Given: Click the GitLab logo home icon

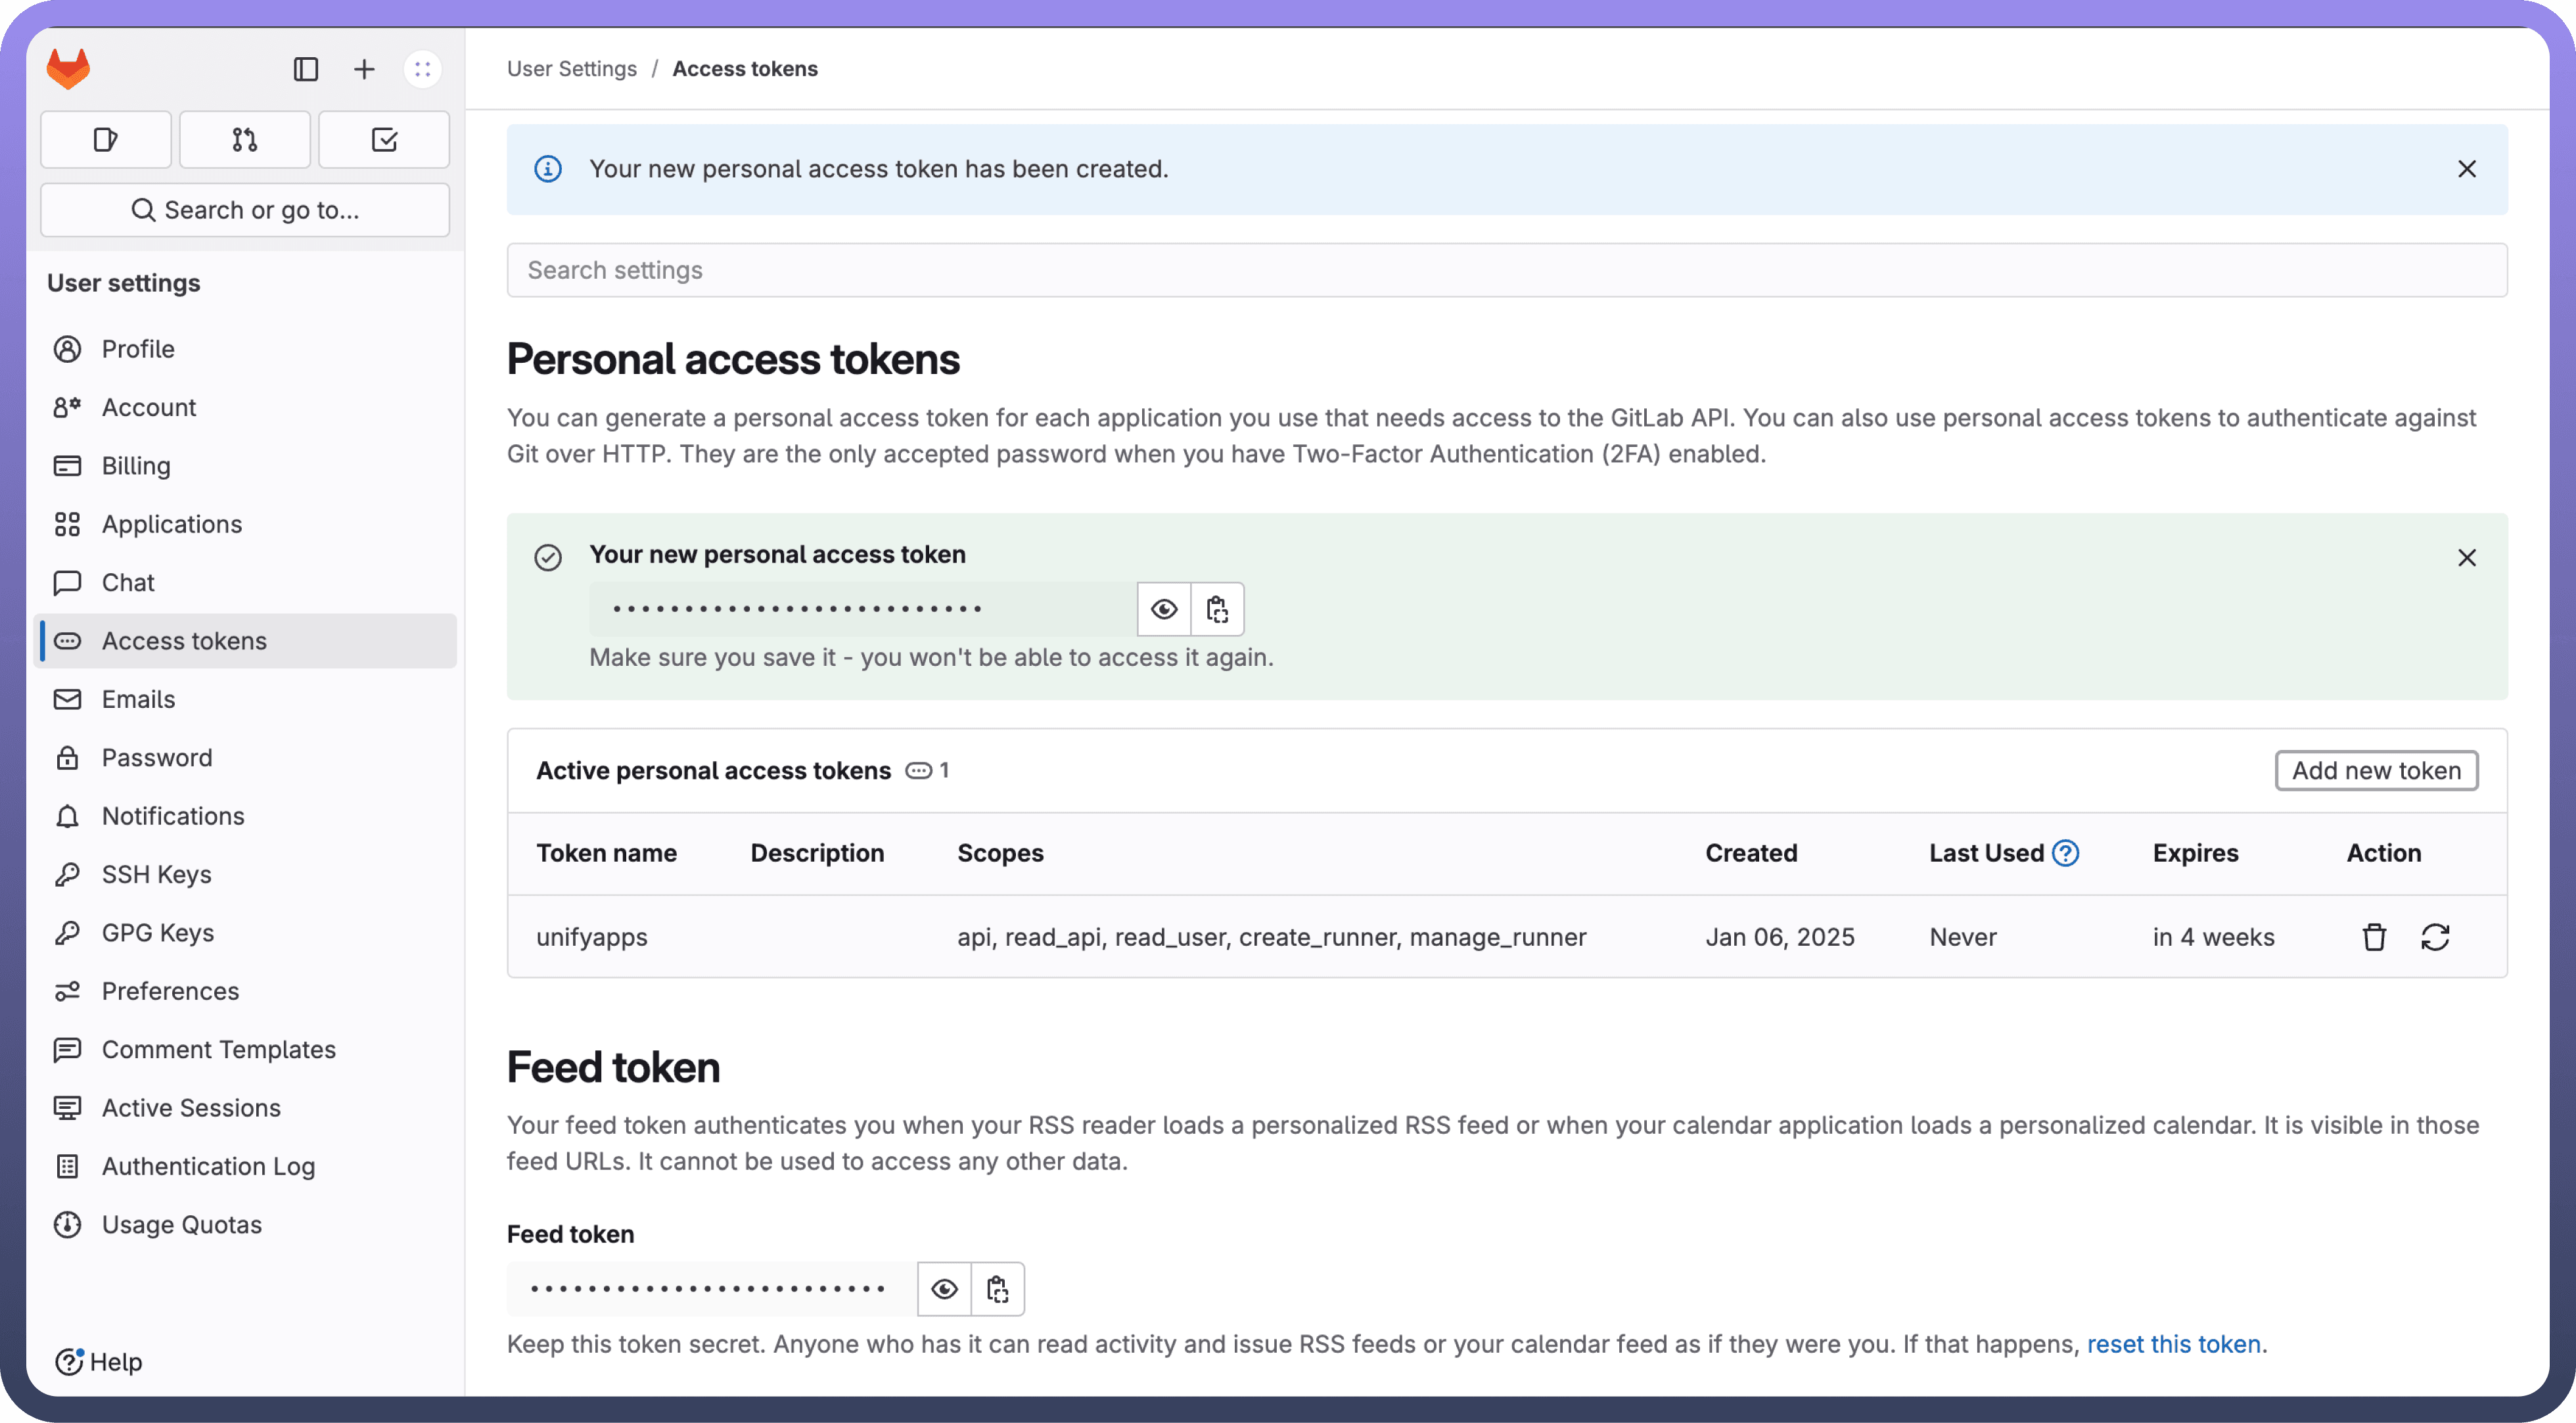Looking at the screenshot, I should point(68,69).
